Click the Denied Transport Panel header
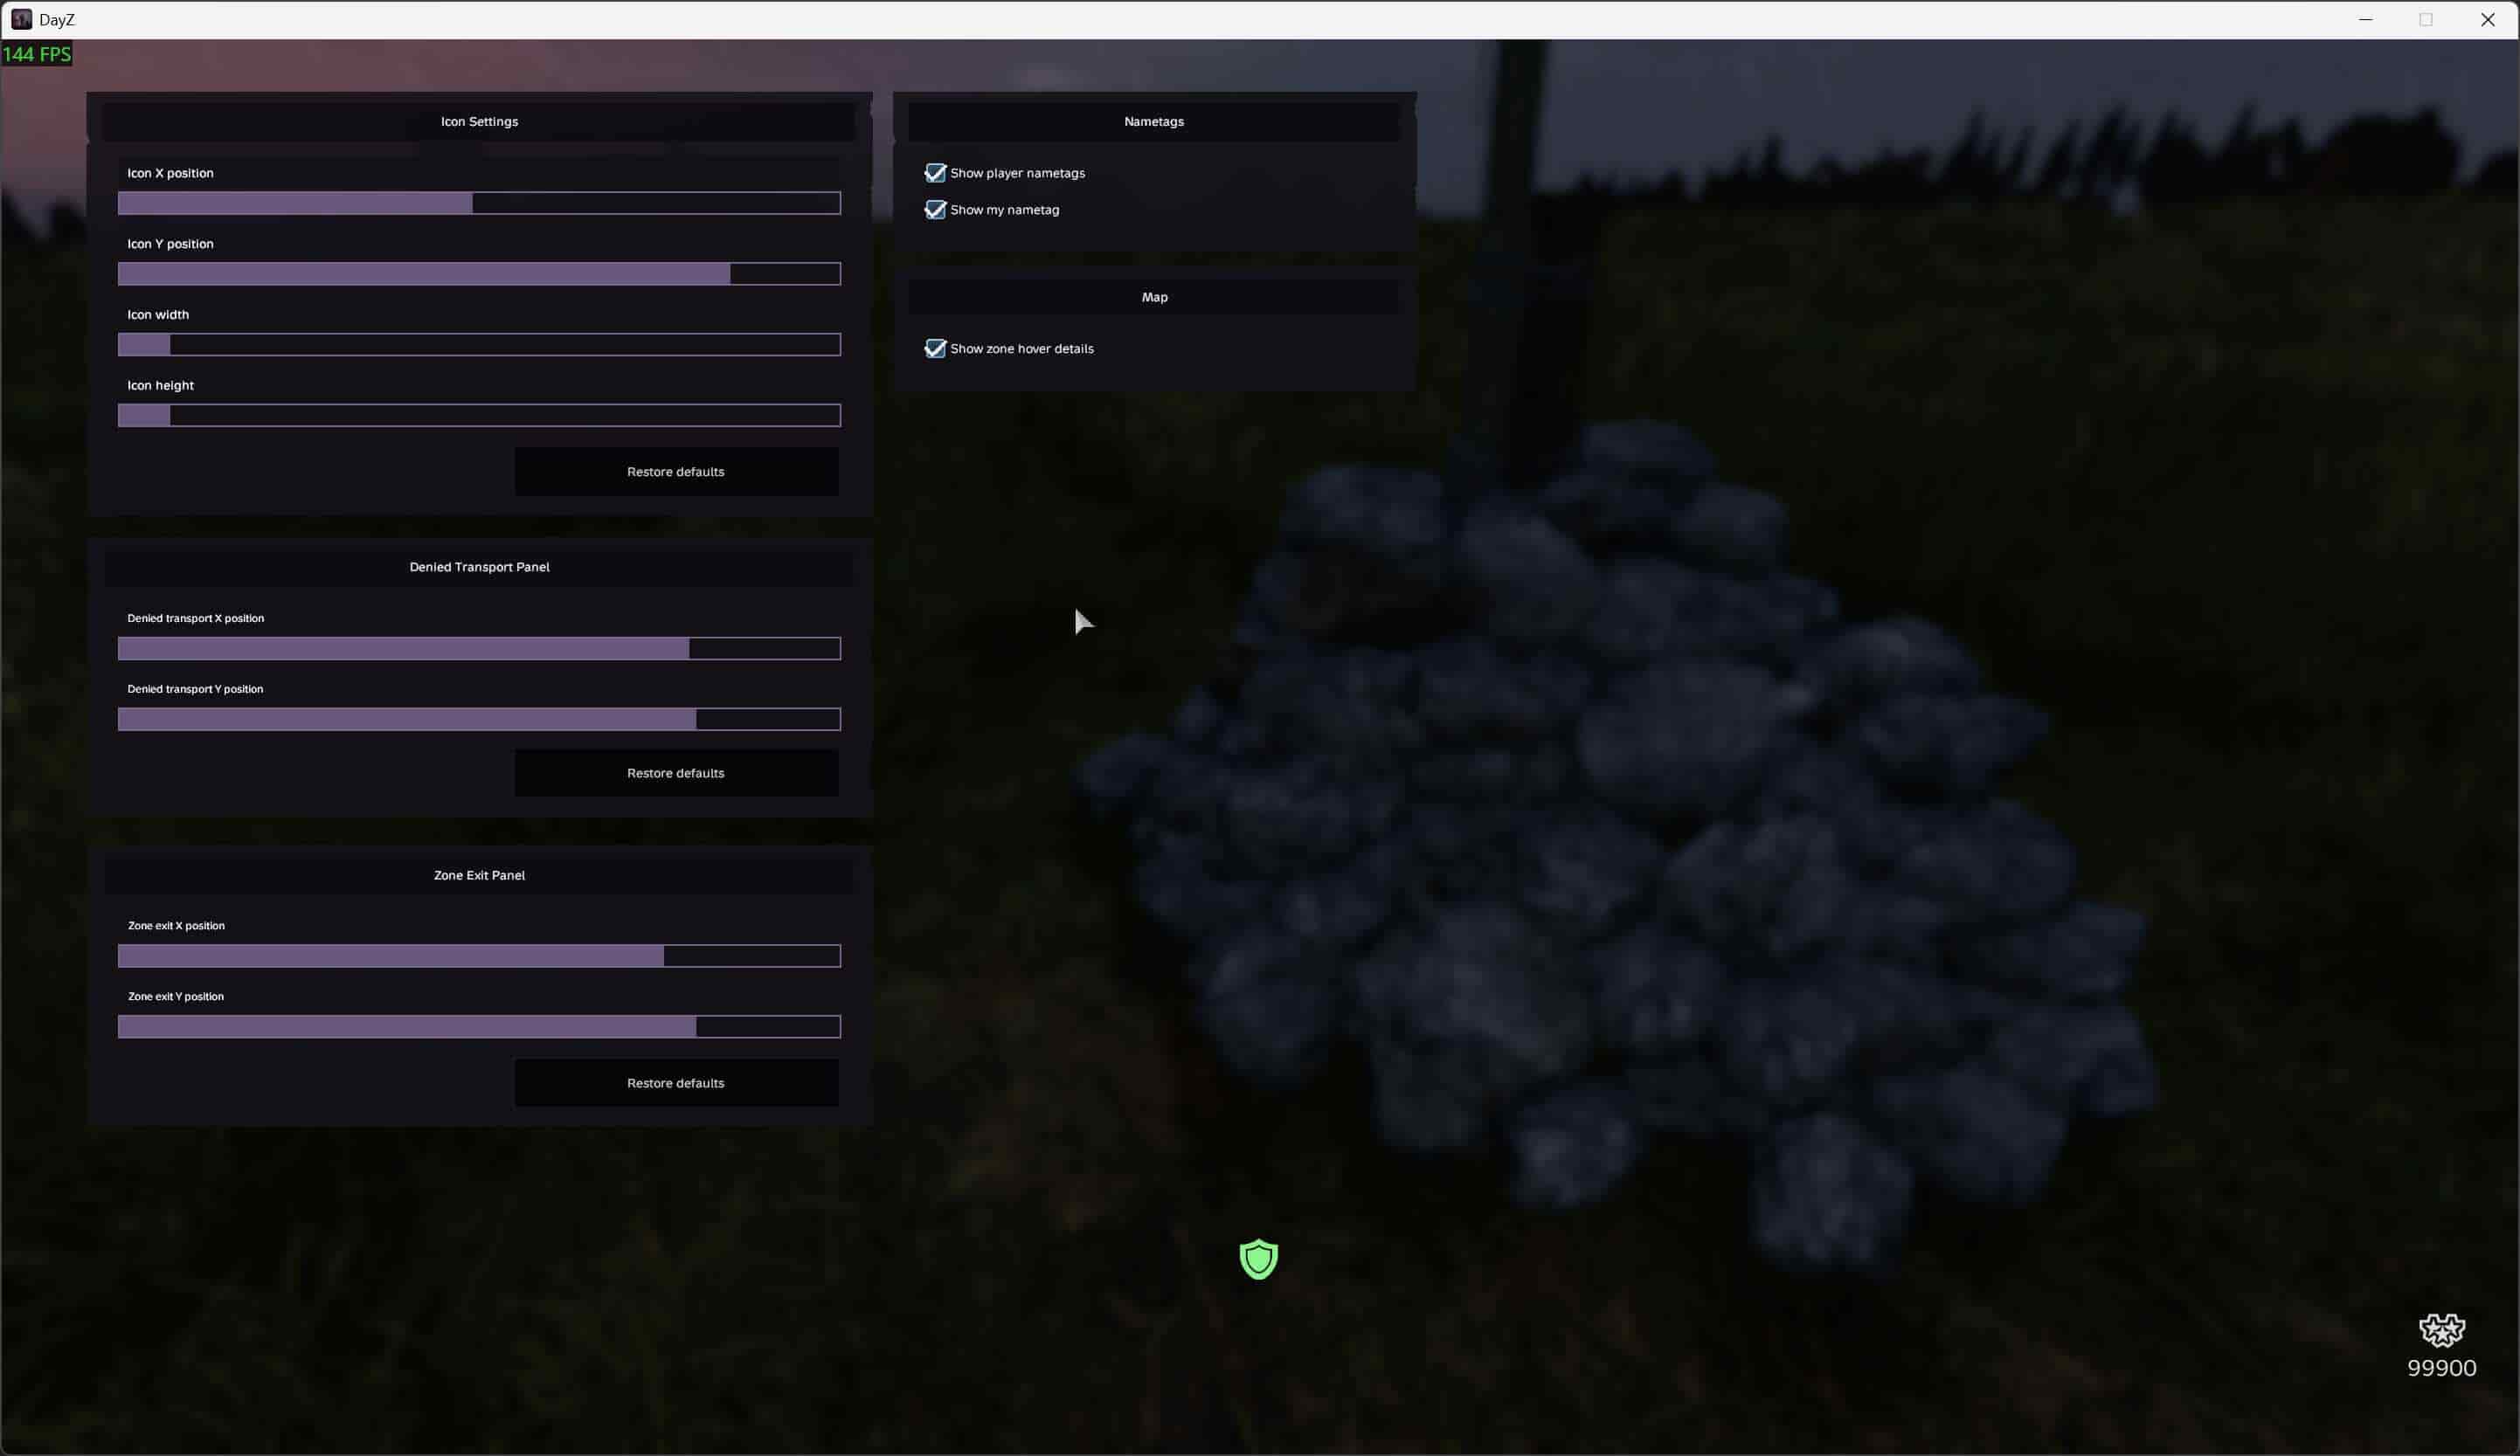Screen dimensions: 2520x1456 479,567
